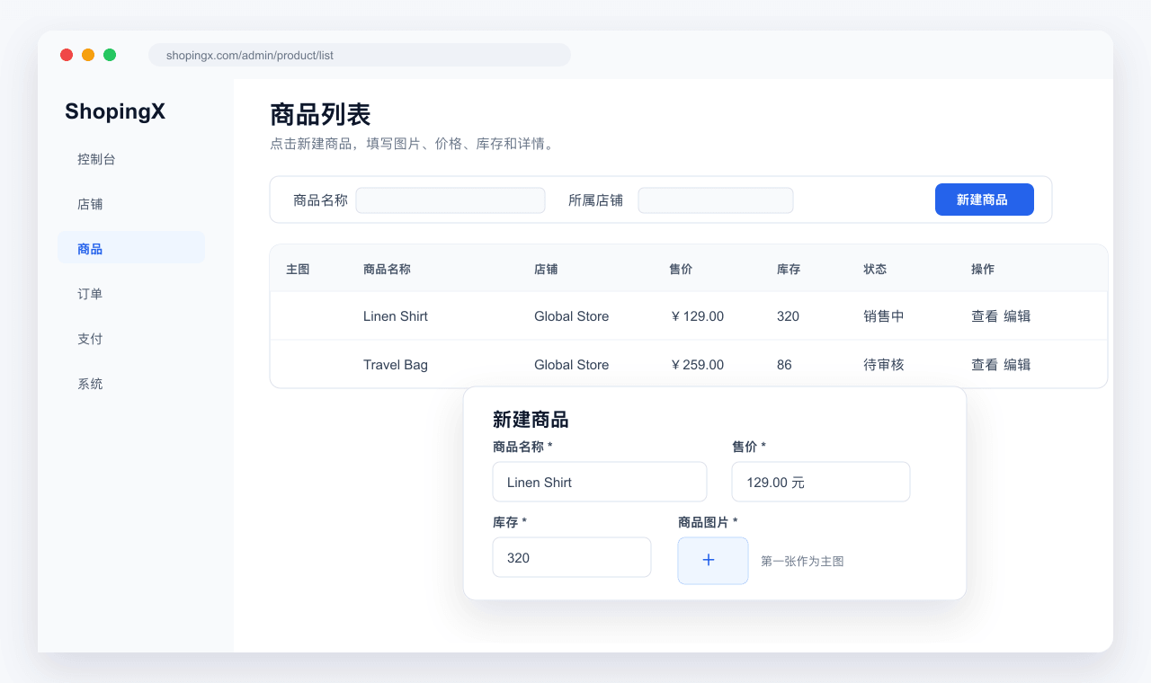Click the 主图 column header
1151x683 pixels.
(298, 269)
